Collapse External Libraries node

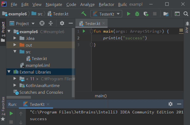coord(9,72)
